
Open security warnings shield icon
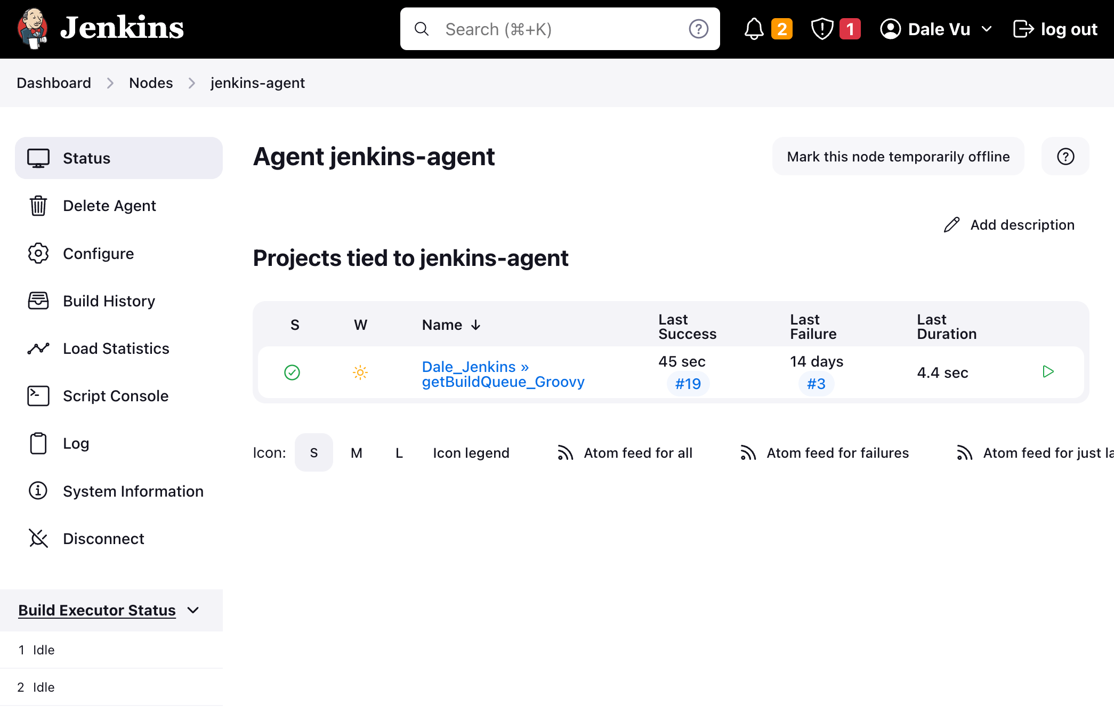click(821, 29)
